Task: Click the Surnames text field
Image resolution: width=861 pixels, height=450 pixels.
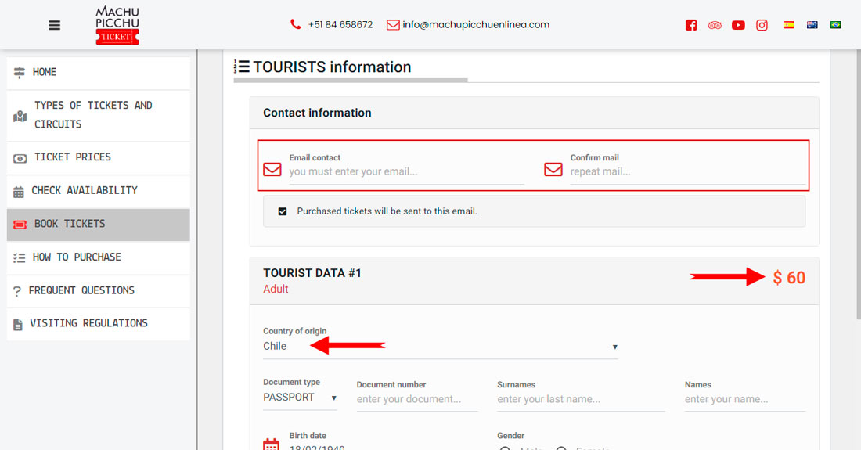Action: click(580, 400)
